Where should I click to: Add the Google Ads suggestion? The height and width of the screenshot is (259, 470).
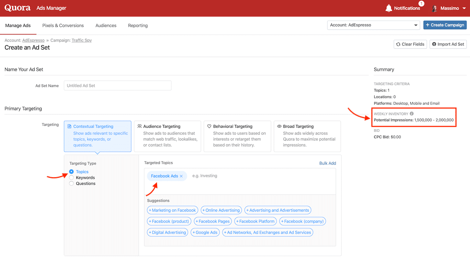(x=206, y=233)
